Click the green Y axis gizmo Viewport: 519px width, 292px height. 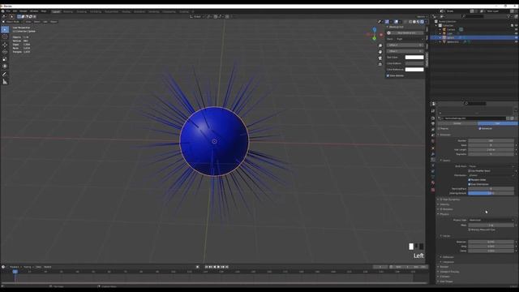point(375,38)
